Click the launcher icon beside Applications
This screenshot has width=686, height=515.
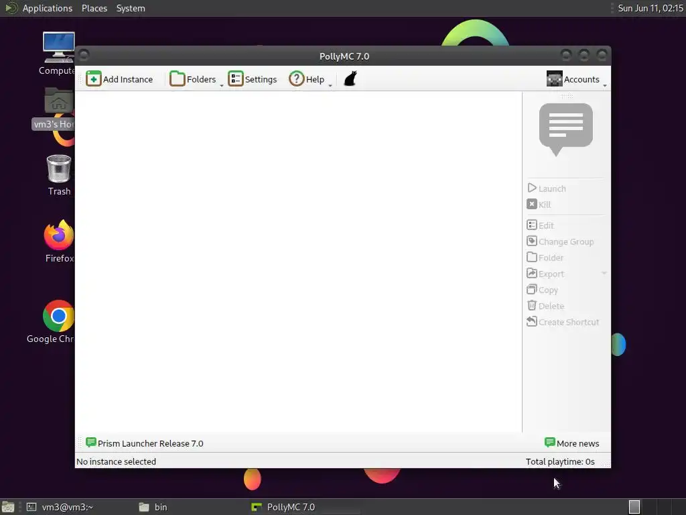tap(11, 8)
